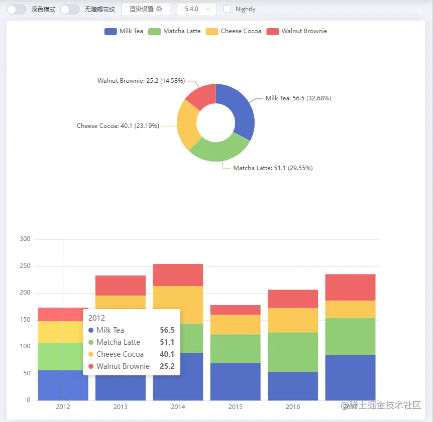This screenshot has height=422, width=433.
Task: Click the last bar's red Walnut Brownie segment
Action: pos(350,288)
